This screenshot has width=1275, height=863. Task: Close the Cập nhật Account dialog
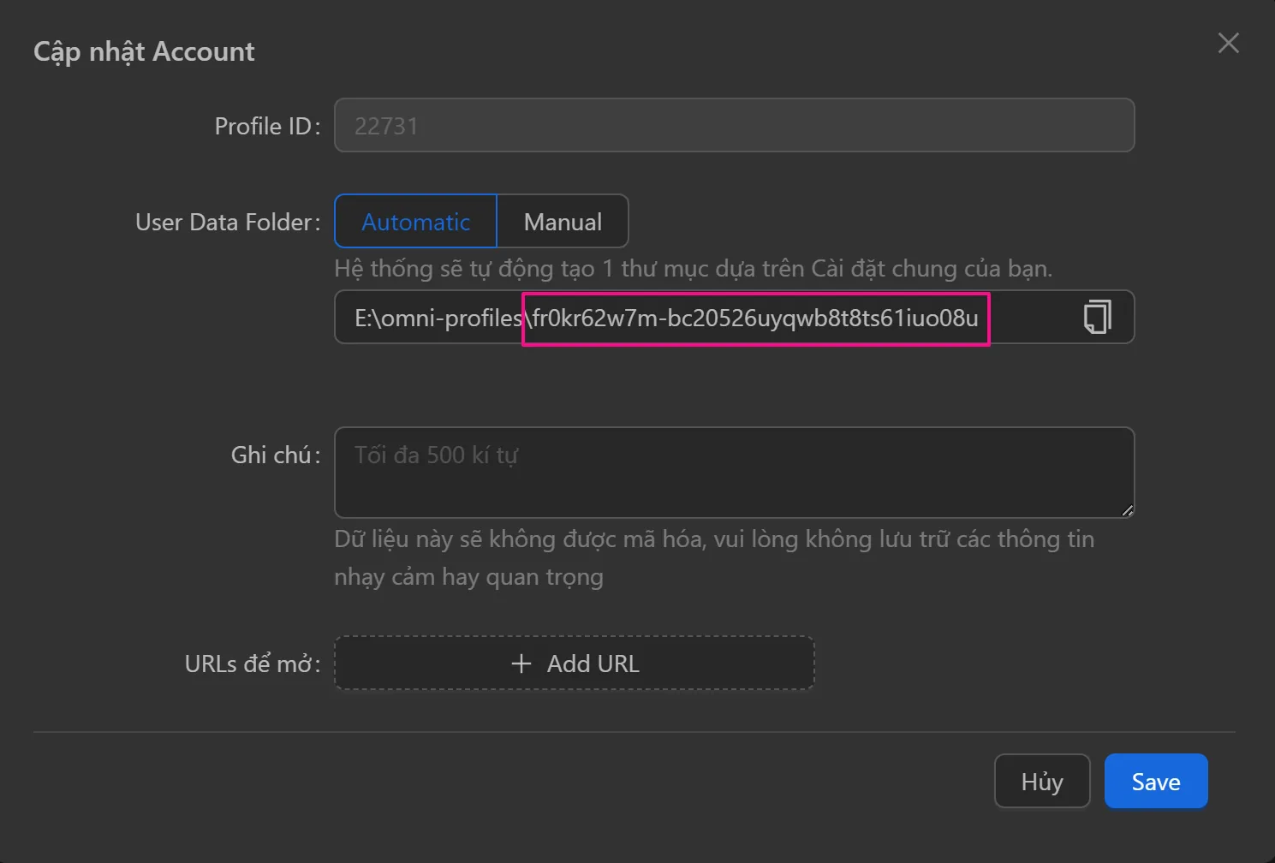pyautogui.click(x=1228, y=43)
